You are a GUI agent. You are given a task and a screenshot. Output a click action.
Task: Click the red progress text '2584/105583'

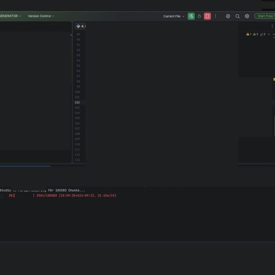coord(47,195)
